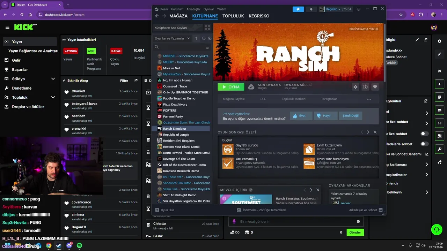The width and height of the screenshot is (447, 251).
Task: Open Kick hamburger menu
Action: click(7, 27)
